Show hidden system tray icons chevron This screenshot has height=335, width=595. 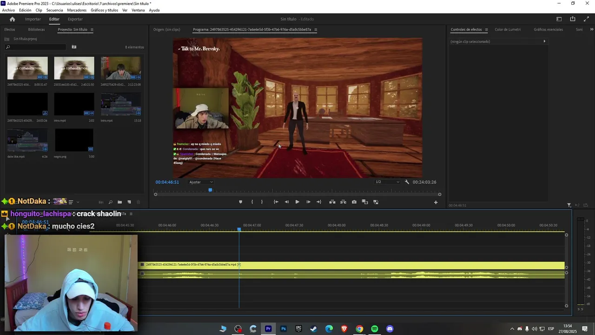(x=512, y=329)
